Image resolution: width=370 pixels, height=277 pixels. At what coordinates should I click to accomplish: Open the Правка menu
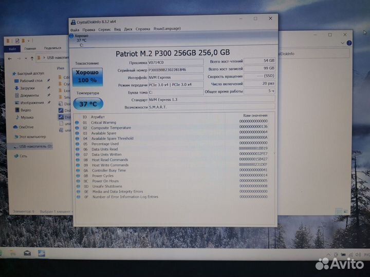(89, 30)
